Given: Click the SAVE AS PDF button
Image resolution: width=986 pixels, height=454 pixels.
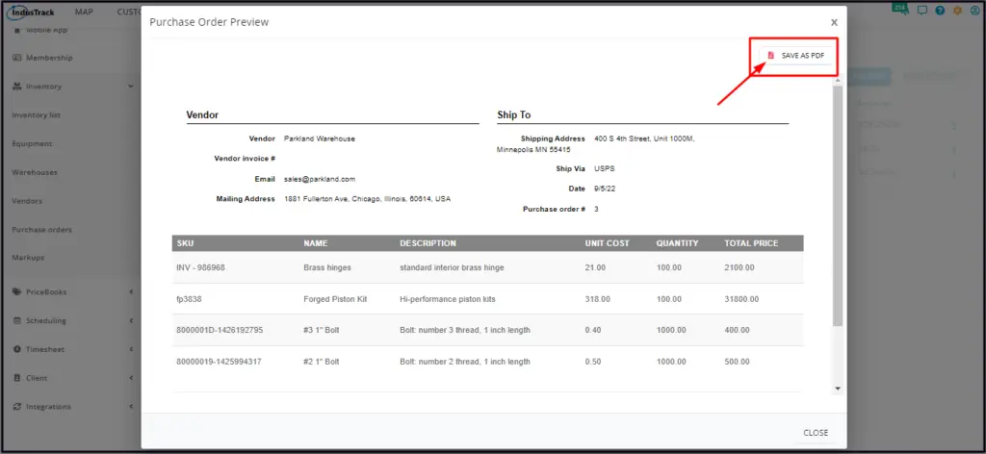Looking at the screenshot, I should 796,55.
